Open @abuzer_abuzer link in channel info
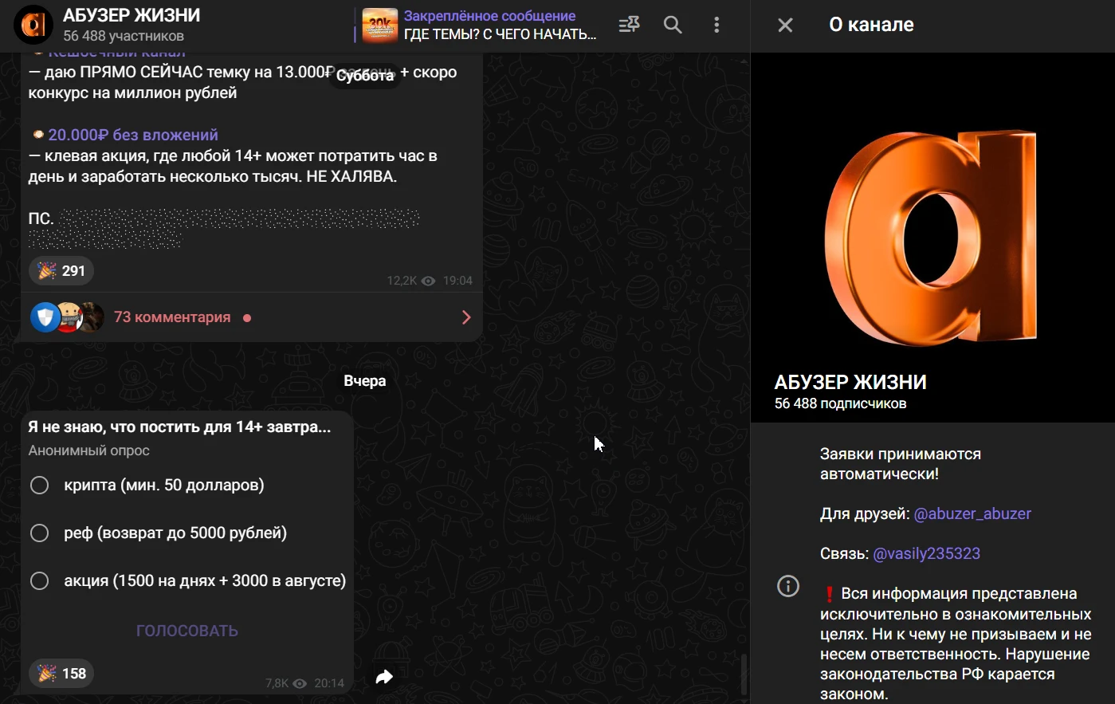 tap(972, 513)
